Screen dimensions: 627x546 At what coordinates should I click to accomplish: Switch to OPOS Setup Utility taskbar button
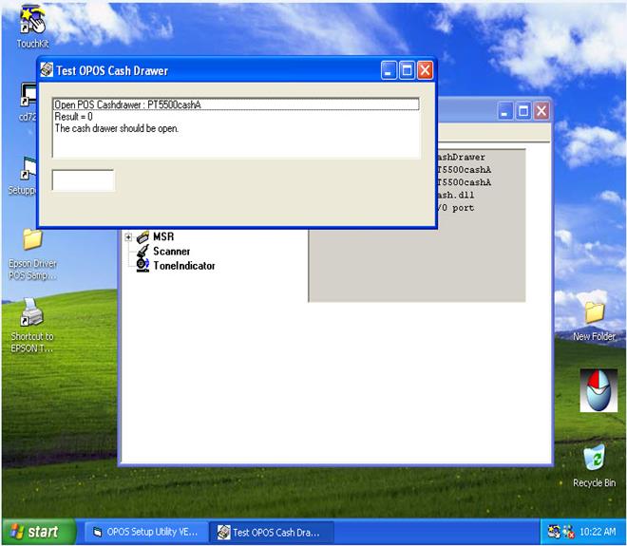point(146,532)
